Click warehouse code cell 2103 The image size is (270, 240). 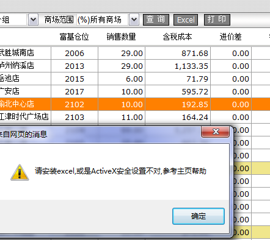75,117
